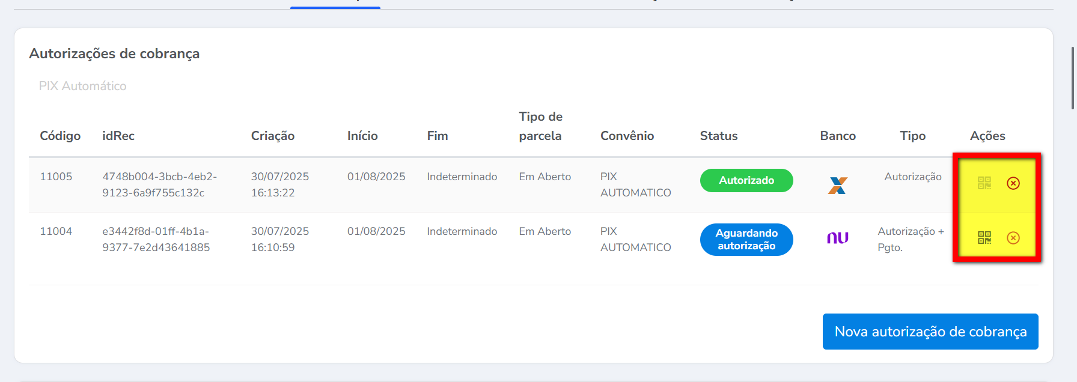Click creation date 30/07/2025 16:10:59

(x=280, y=239)
